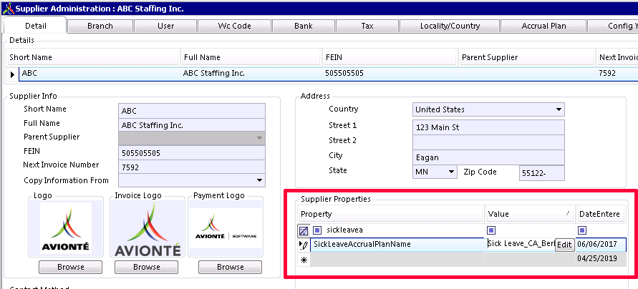Image resolution: width=638 pixels, height=289 pixels.
Task: Click the Value column sort indicator
Action: point(568,213)
